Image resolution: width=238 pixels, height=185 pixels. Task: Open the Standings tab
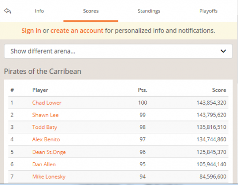pyautogui.click(x=149, y=11)
